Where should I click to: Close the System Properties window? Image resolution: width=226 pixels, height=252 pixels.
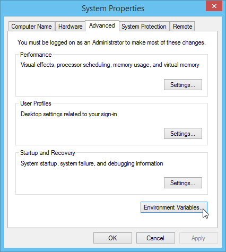[214, 6]
